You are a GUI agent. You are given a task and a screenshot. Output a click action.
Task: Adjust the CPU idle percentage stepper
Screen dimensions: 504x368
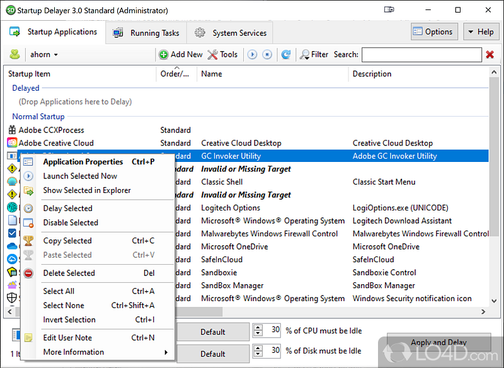click(x=258, y=331)
